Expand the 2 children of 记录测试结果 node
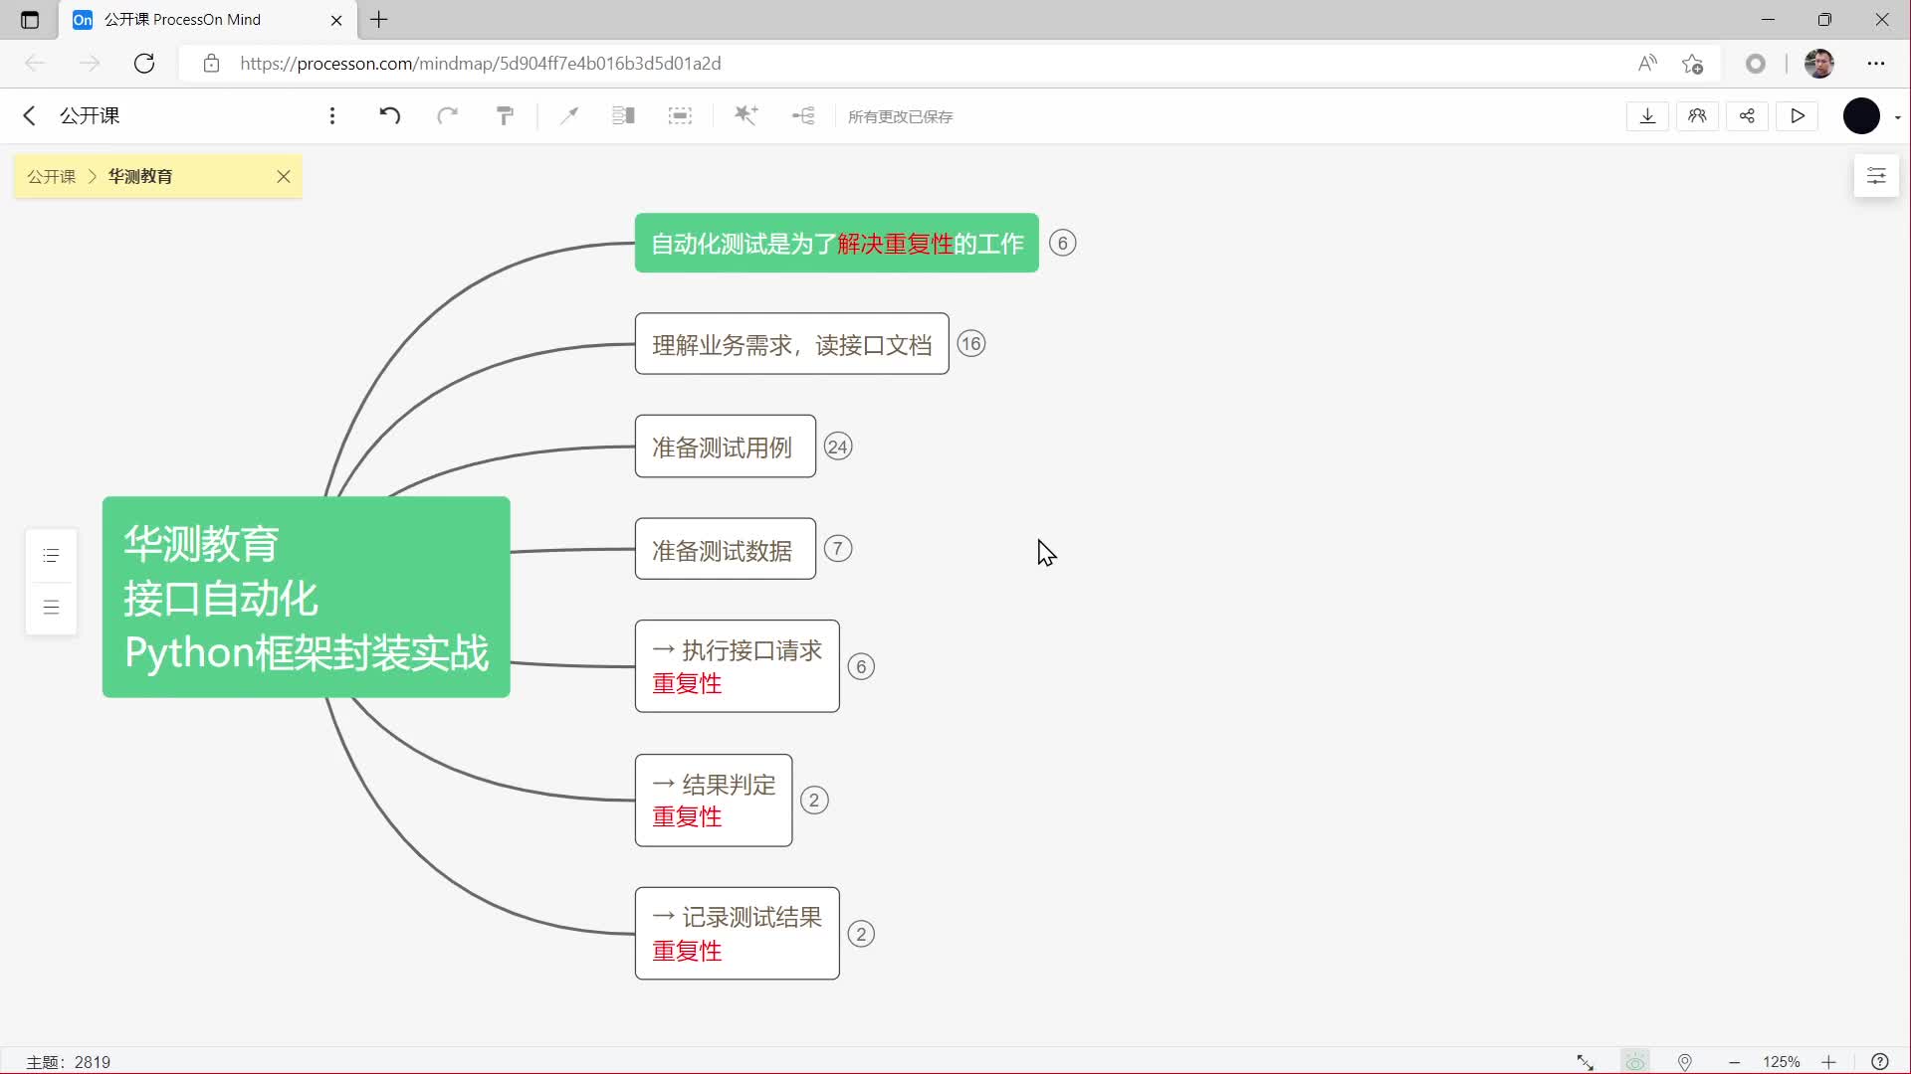1911x1074 pixels. click(x=861, y=935)
